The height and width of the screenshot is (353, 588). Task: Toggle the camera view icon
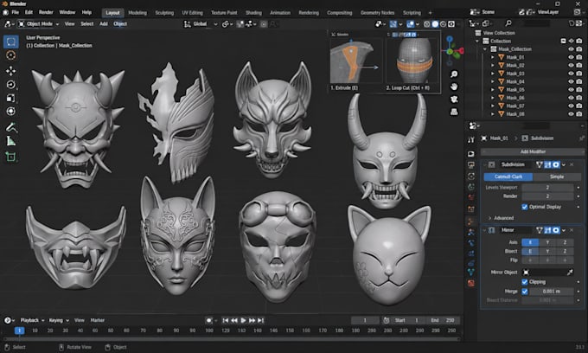[x=454, y=99]
